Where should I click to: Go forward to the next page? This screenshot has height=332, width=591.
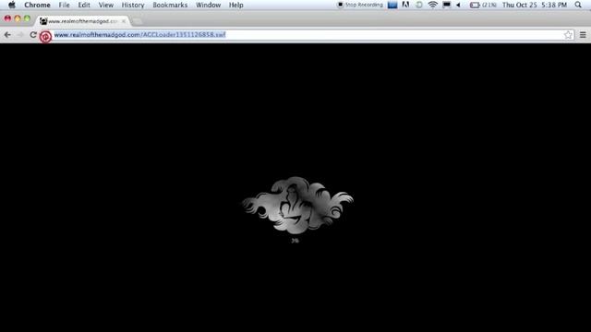click(20, 35)
